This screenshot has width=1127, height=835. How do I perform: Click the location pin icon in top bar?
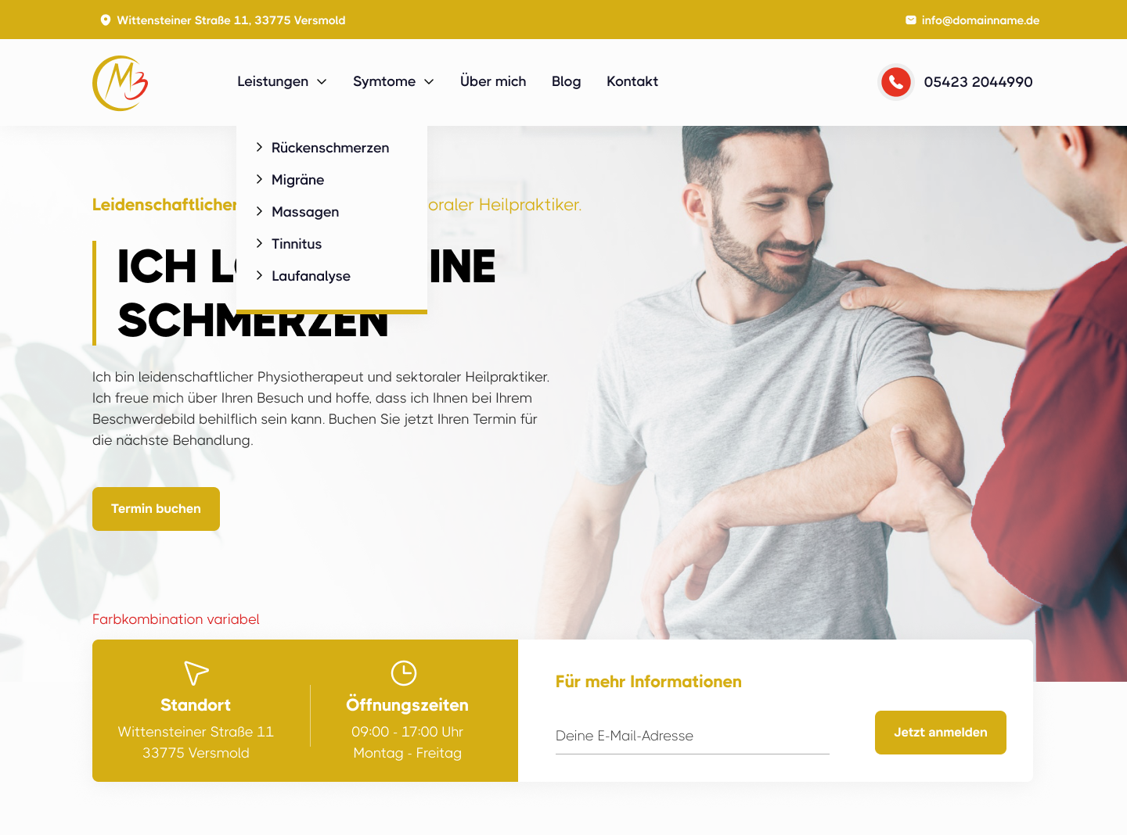pyautogui.click(x=106, y=20)
